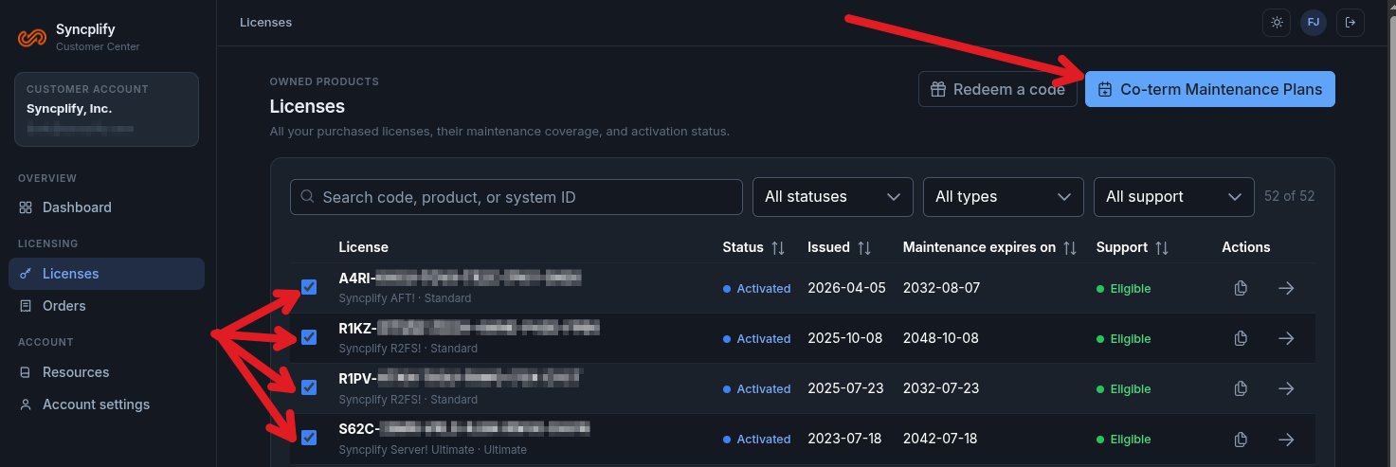The image size is (1396, 467).
Task: Click the Syncplify logo icon
Action: 33,38
